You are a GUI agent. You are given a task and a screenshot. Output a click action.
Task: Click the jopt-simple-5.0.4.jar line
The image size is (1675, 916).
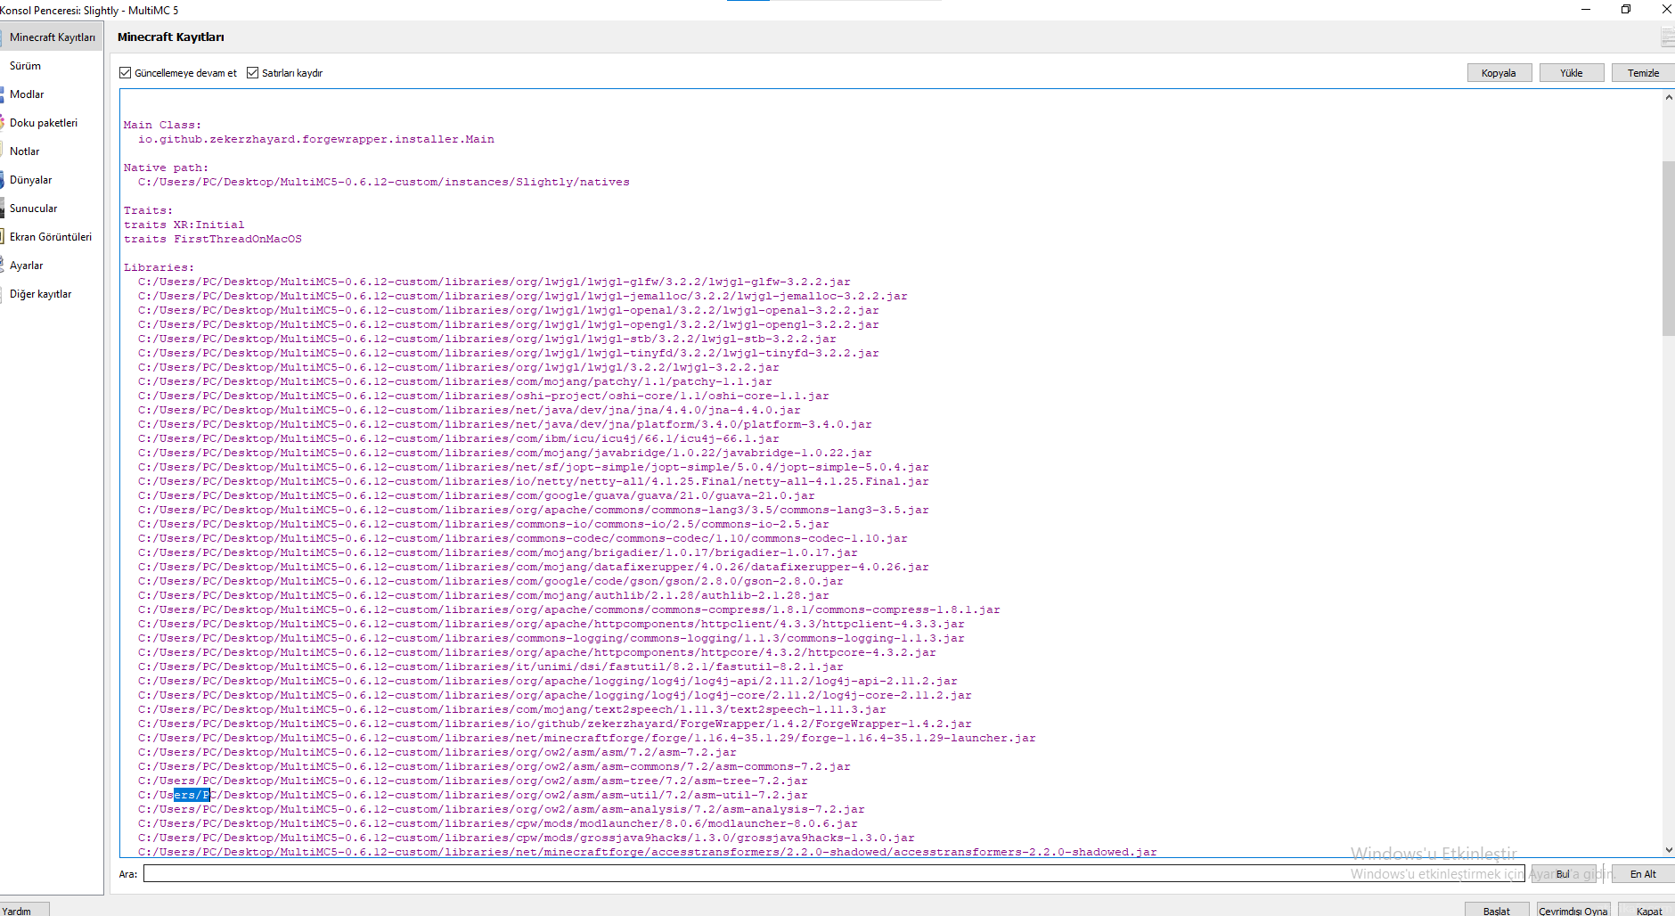pyautogui.click(x=533, y=467)
